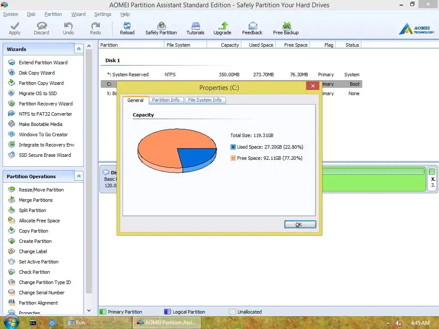Viewport: 439px width, 329px height.
Task: Confirm Properties dialog with OK
Action: click(300, 224)
